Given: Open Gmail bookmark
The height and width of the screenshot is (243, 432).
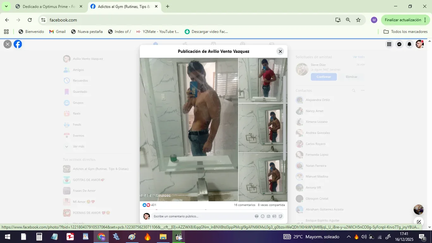Looking at the screenshot, I should (x=57, y=32).
